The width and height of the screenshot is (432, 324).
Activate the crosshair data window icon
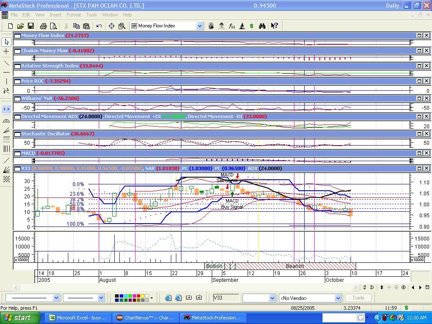pos(111,26)
